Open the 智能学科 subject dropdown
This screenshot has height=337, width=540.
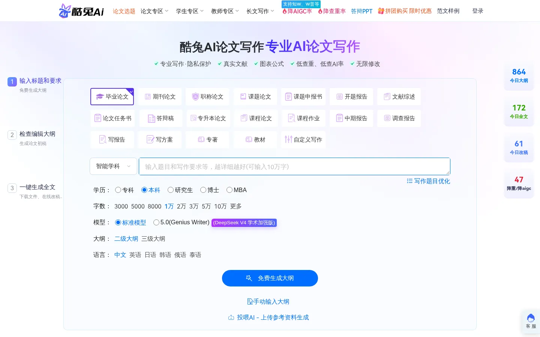113,166
